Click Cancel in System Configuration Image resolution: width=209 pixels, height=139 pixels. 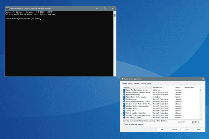[174, 129]
